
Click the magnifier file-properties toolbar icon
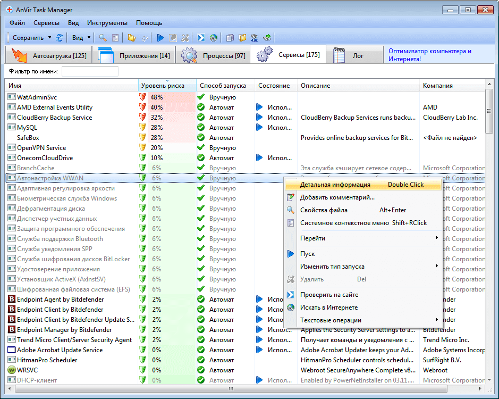point(103,38)
